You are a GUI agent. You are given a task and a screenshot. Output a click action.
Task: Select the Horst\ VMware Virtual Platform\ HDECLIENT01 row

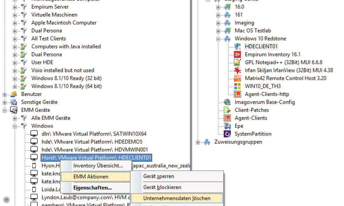(96, 158)
